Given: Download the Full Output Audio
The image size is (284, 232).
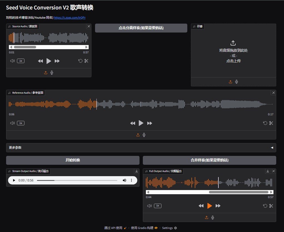Looking at the screenshot, I should (x=268, y=171).
